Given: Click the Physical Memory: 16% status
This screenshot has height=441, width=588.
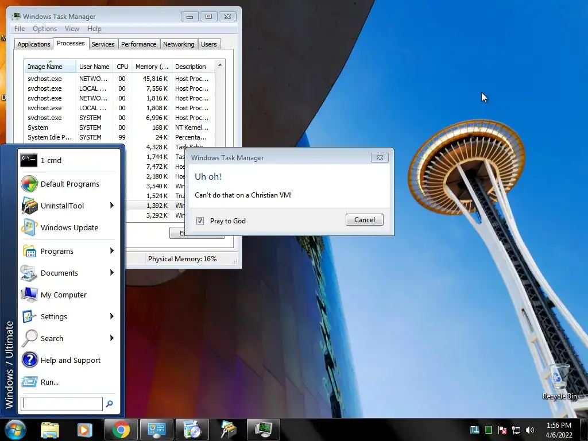Looking at the screenshot, I should [x=182, y=259].
